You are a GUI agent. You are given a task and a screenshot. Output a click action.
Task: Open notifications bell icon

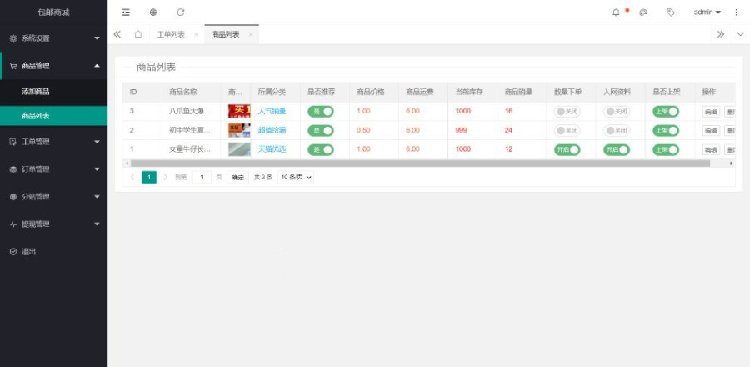[x=616, y=13]
